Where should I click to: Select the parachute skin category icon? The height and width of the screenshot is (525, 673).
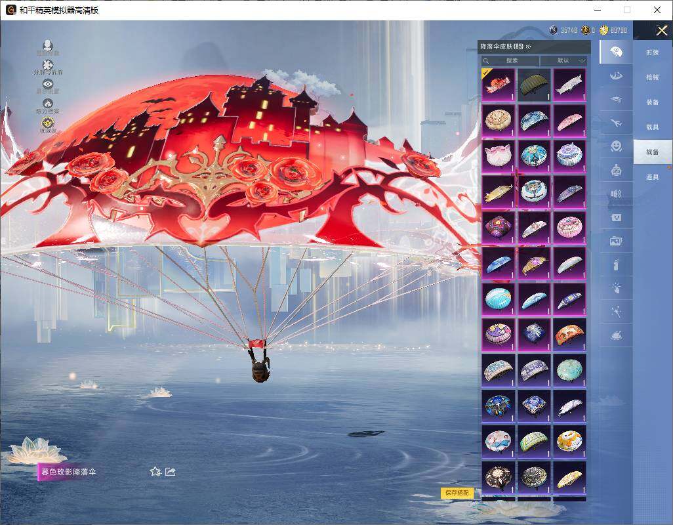coord(616,52)
